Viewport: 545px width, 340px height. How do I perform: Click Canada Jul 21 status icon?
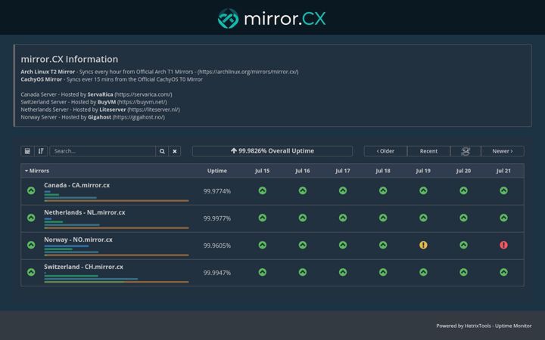pyautogui.click(x=503, y=190)
